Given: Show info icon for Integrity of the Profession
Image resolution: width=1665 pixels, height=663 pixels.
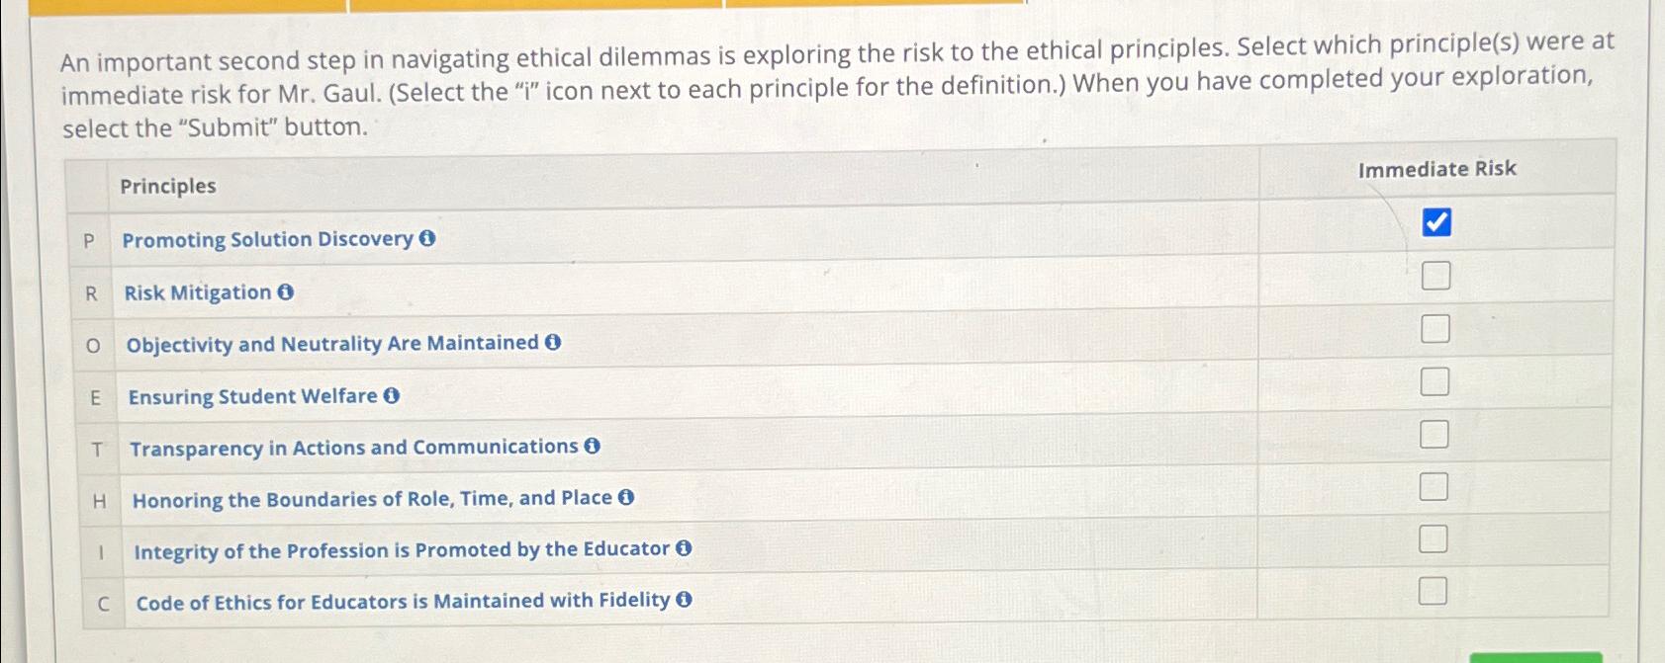Looking at the screenshot, I should coord(684,547).
